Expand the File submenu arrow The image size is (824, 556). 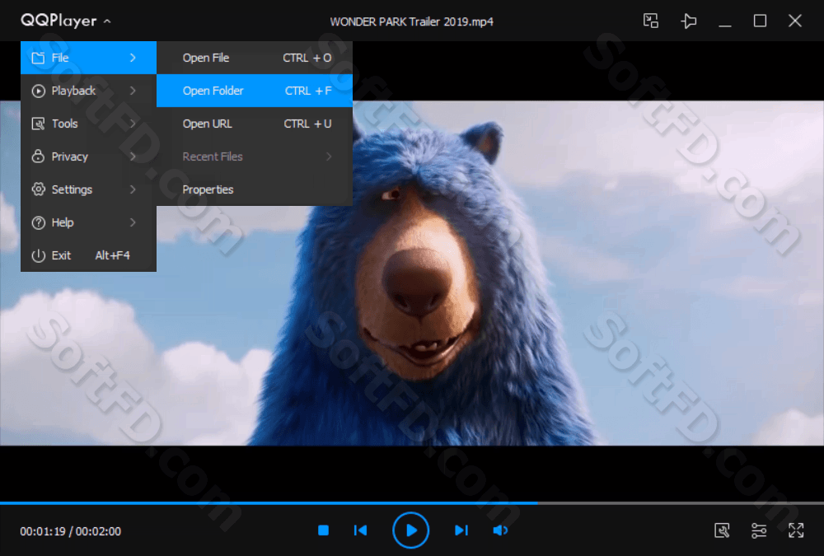[133, 58]
